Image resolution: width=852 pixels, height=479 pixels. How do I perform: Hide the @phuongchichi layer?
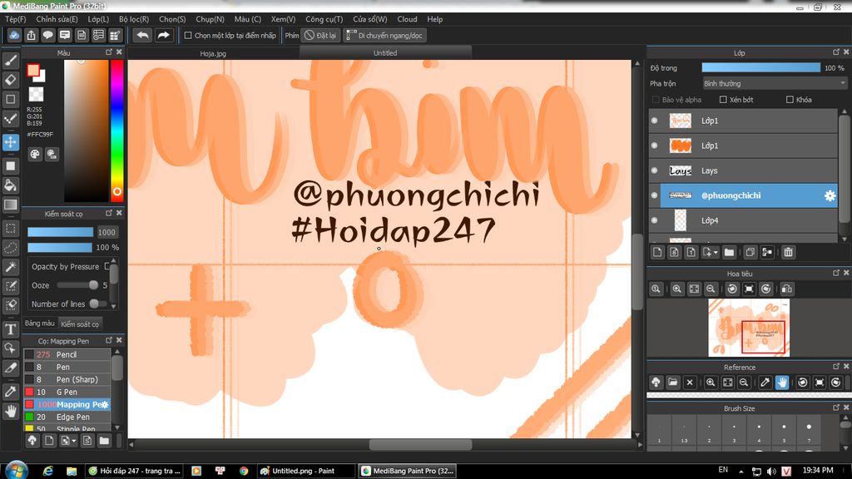[654, 195]
